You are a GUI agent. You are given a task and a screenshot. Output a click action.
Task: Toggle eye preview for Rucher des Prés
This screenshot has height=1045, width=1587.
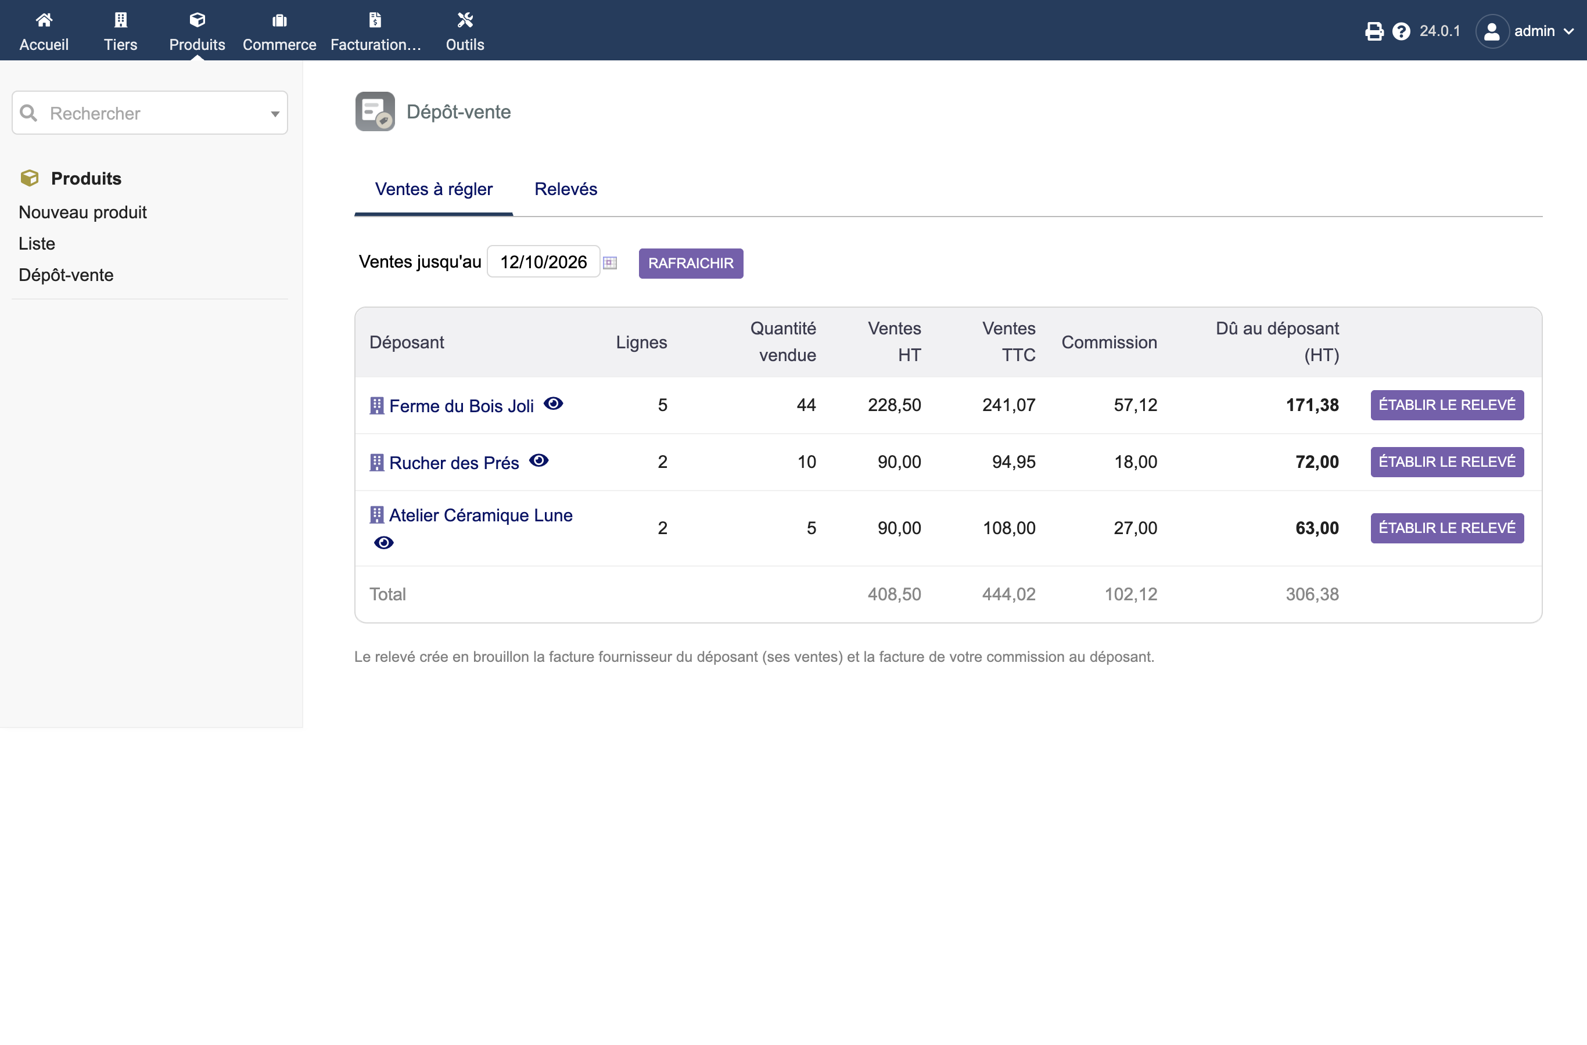[539, 460]
